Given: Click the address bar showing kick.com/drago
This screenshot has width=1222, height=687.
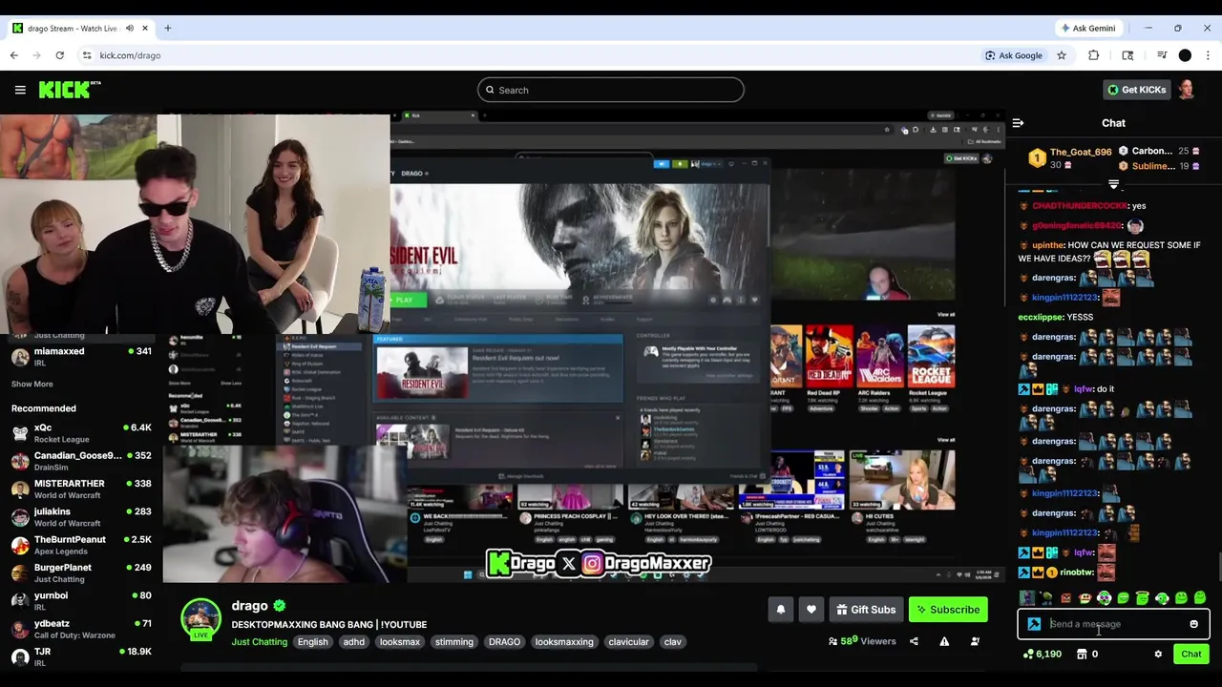Looking at the screenshot, I should [535, 55].
